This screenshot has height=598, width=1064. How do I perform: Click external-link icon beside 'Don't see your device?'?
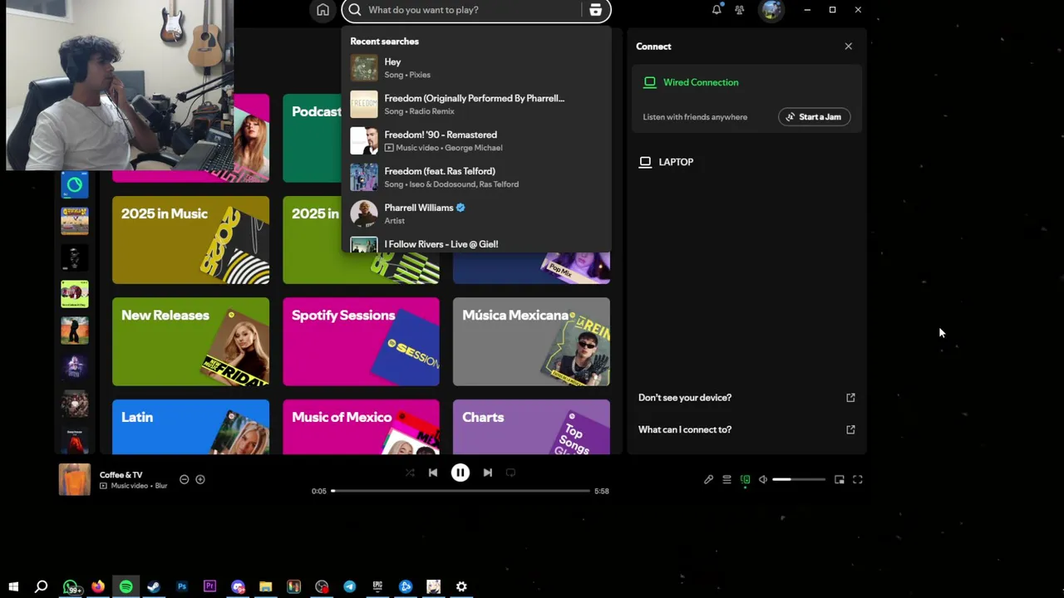[850, 398]
